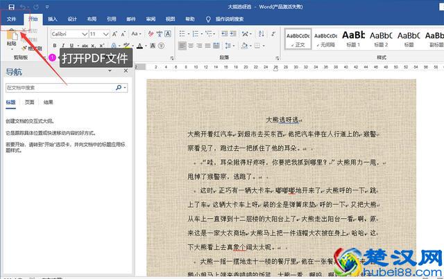Switch to the 布局 (Layout) tab
Screen dimensions: 444x279
point(92,19)
